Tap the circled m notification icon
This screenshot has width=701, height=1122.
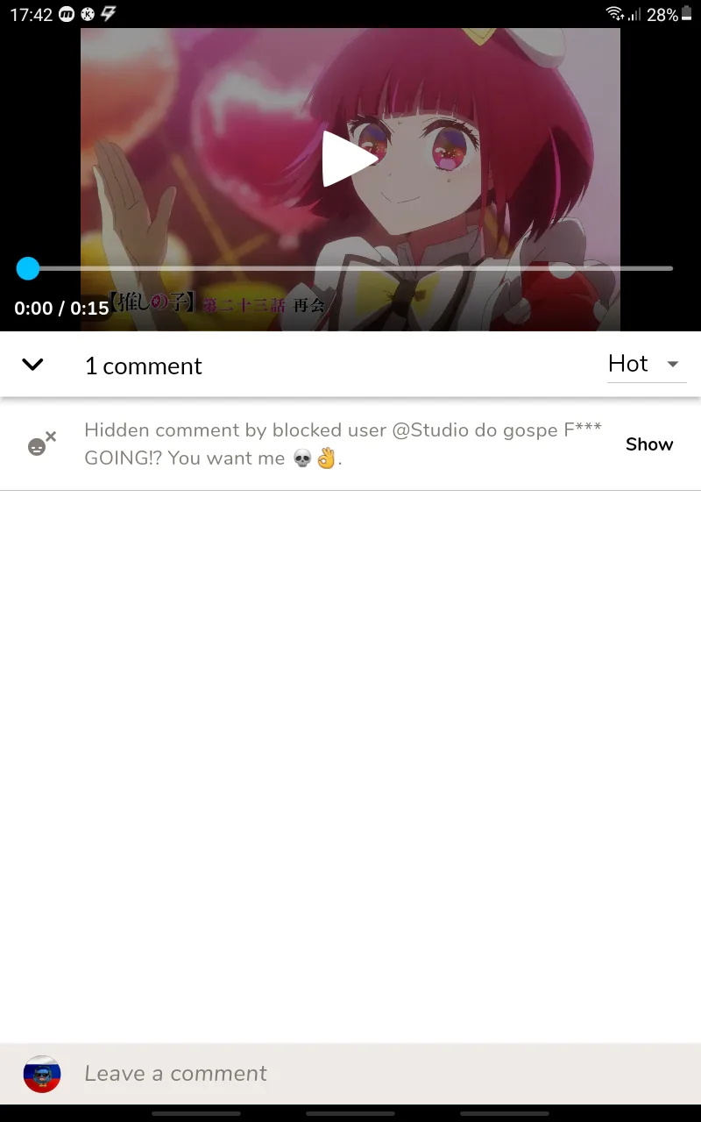point(67,14)
